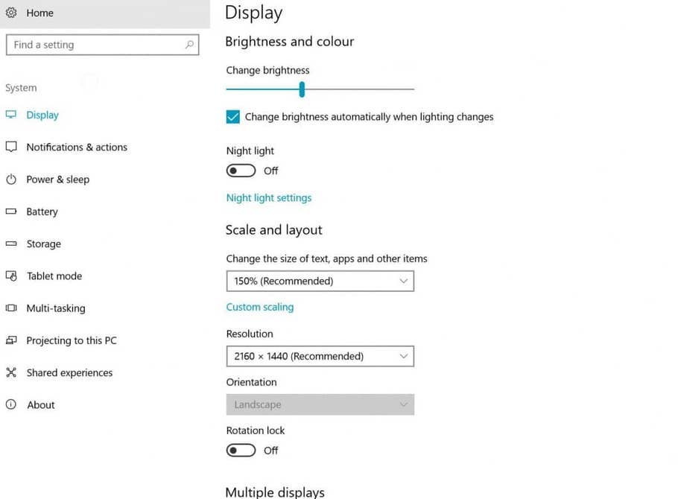The width and height of the screenshot is (678, 499).
Task: Click the Home gear icon
Action: (x=11, y=13)
